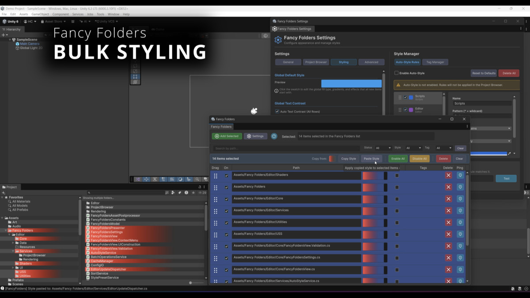
Task: Uncheck On for Assets/Fancy Folders row
Action: (227, 187)
